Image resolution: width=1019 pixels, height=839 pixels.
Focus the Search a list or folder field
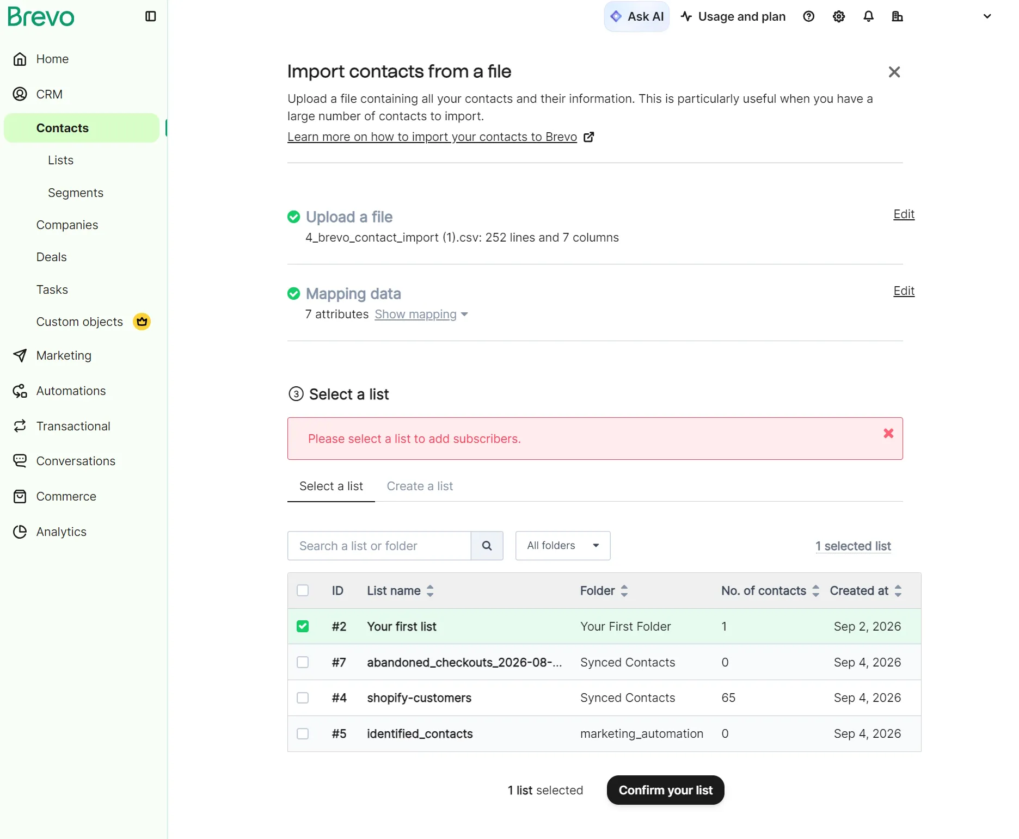tap(379, 546)
